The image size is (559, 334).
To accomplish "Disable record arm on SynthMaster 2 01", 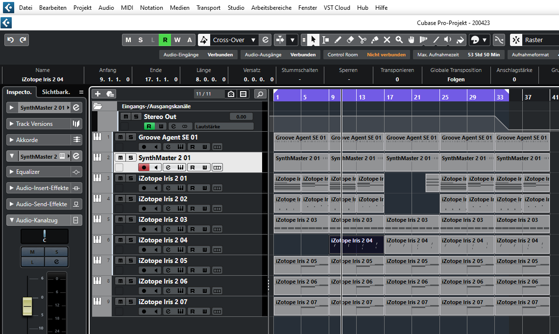I will pos(144,167).
